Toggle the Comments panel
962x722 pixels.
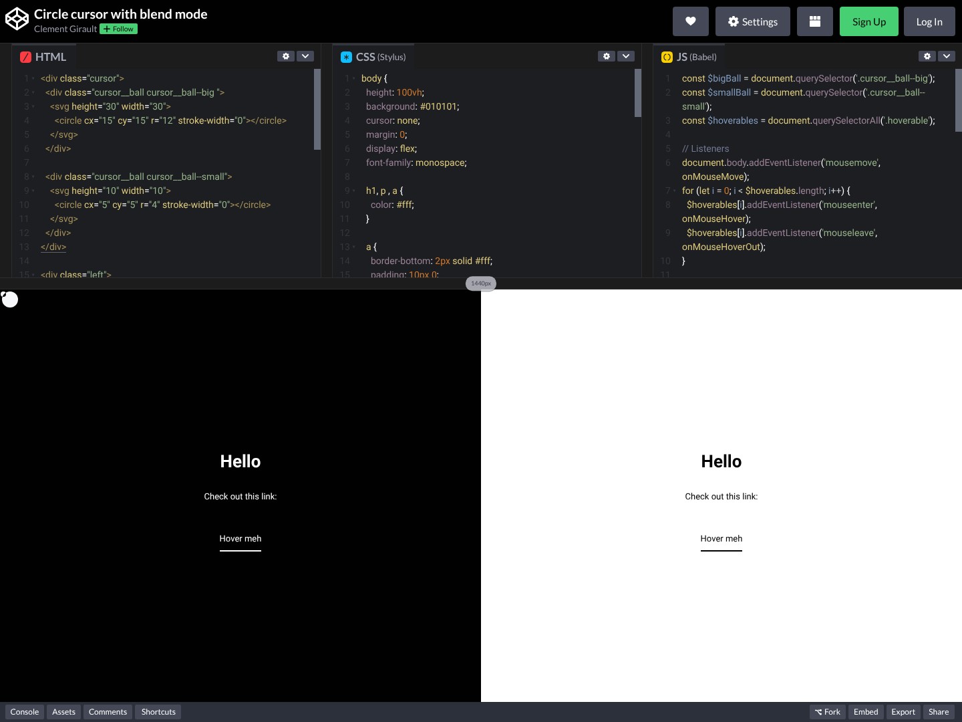click(108, 712)
